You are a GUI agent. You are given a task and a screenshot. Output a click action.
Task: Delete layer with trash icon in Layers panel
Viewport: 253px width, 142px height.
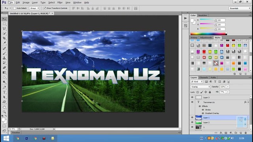coord(245,133)
